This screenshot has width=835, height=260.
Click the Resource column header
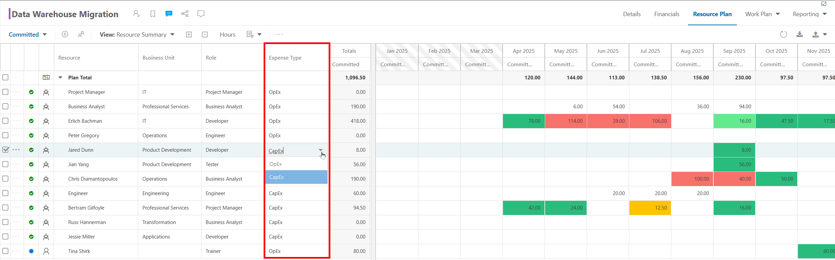(96, 58)
